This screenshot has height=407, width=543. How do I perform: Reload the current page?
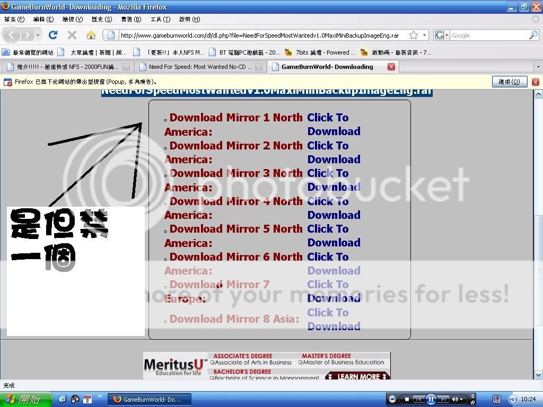[x=53, y=35]
